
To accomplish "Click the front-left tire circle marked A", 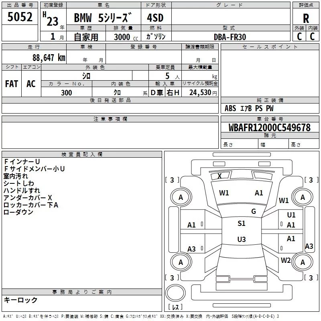I will pos(181,197).
